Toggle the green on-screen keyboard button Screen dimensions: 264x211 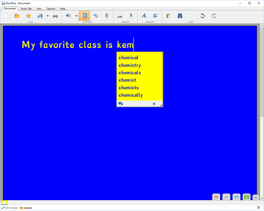point(247,197)
